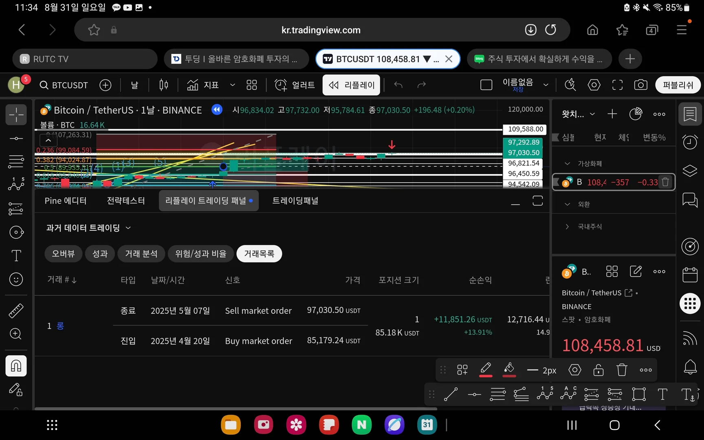Image resolution: width=704 pixels, height=440 pixels.
Task: Open the 오버뷰 overview view
Action: click(x=63, y=254)
